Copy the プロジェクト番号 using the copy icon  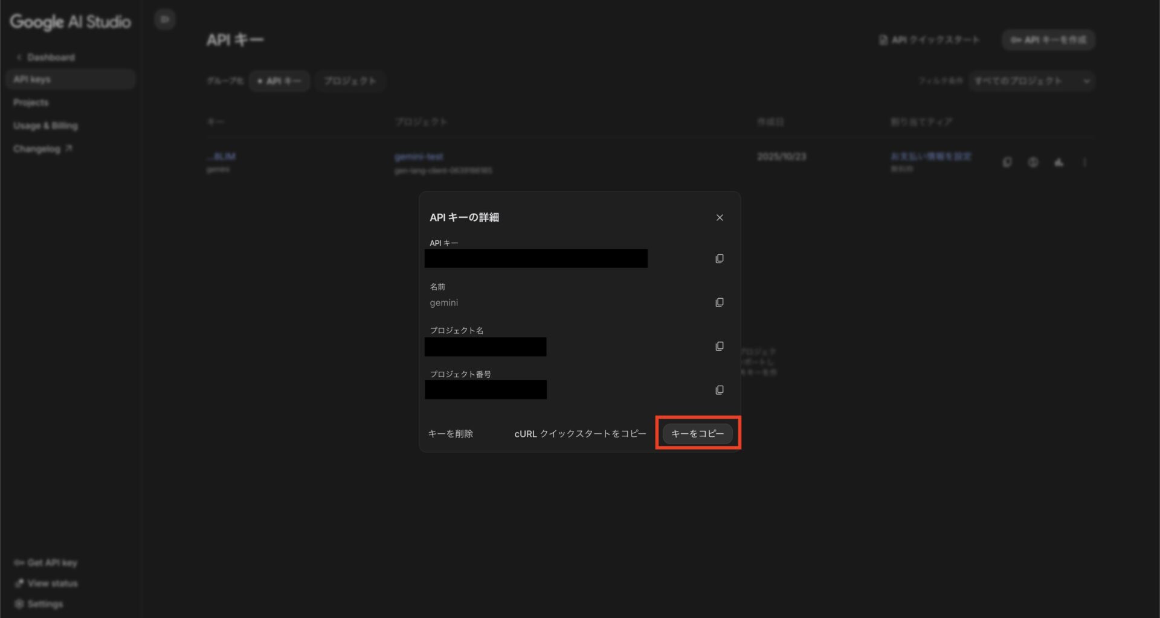[719, 389]
